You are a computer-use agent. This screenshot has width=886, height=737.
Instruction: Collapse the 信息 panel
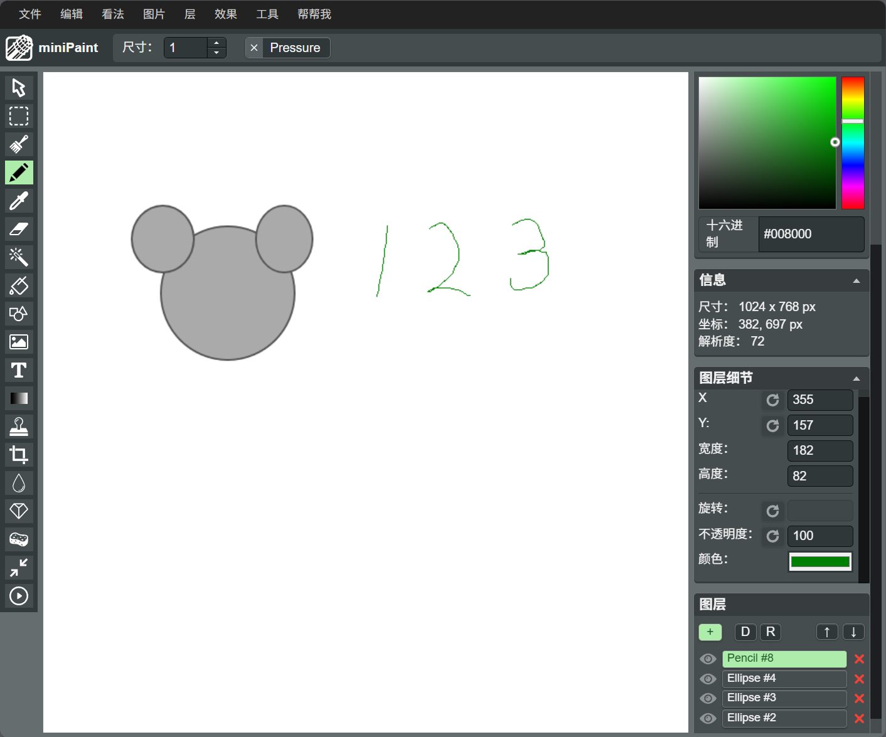(x=856, y=280)
